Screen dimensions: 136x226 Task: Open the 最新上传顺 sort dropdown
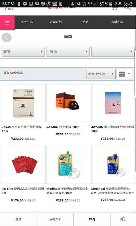click(x=101, y=74)
